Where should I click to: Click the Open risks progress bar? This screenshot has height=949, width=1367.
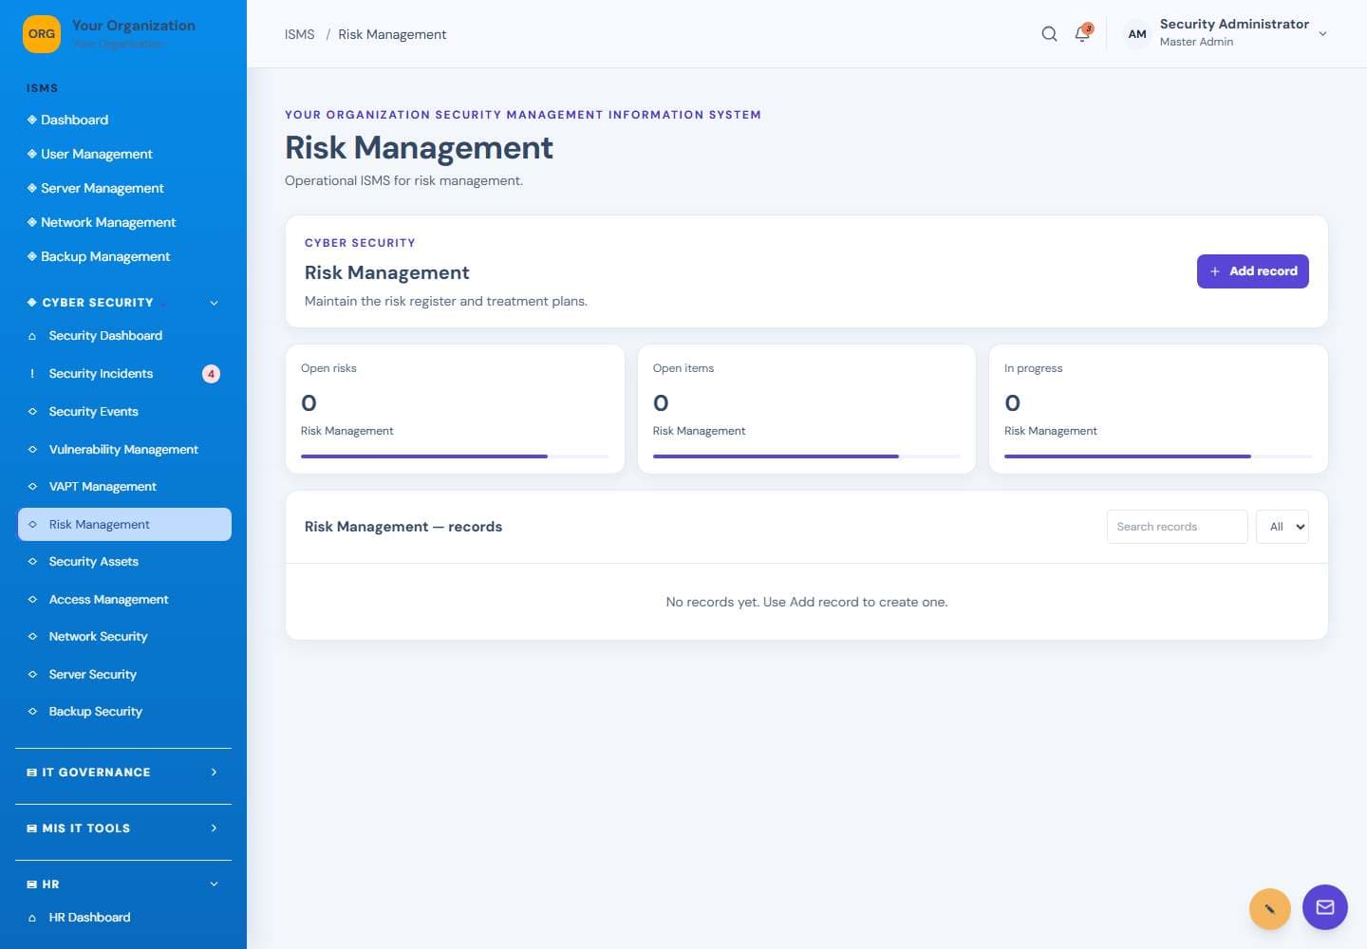tap(455, 456)
